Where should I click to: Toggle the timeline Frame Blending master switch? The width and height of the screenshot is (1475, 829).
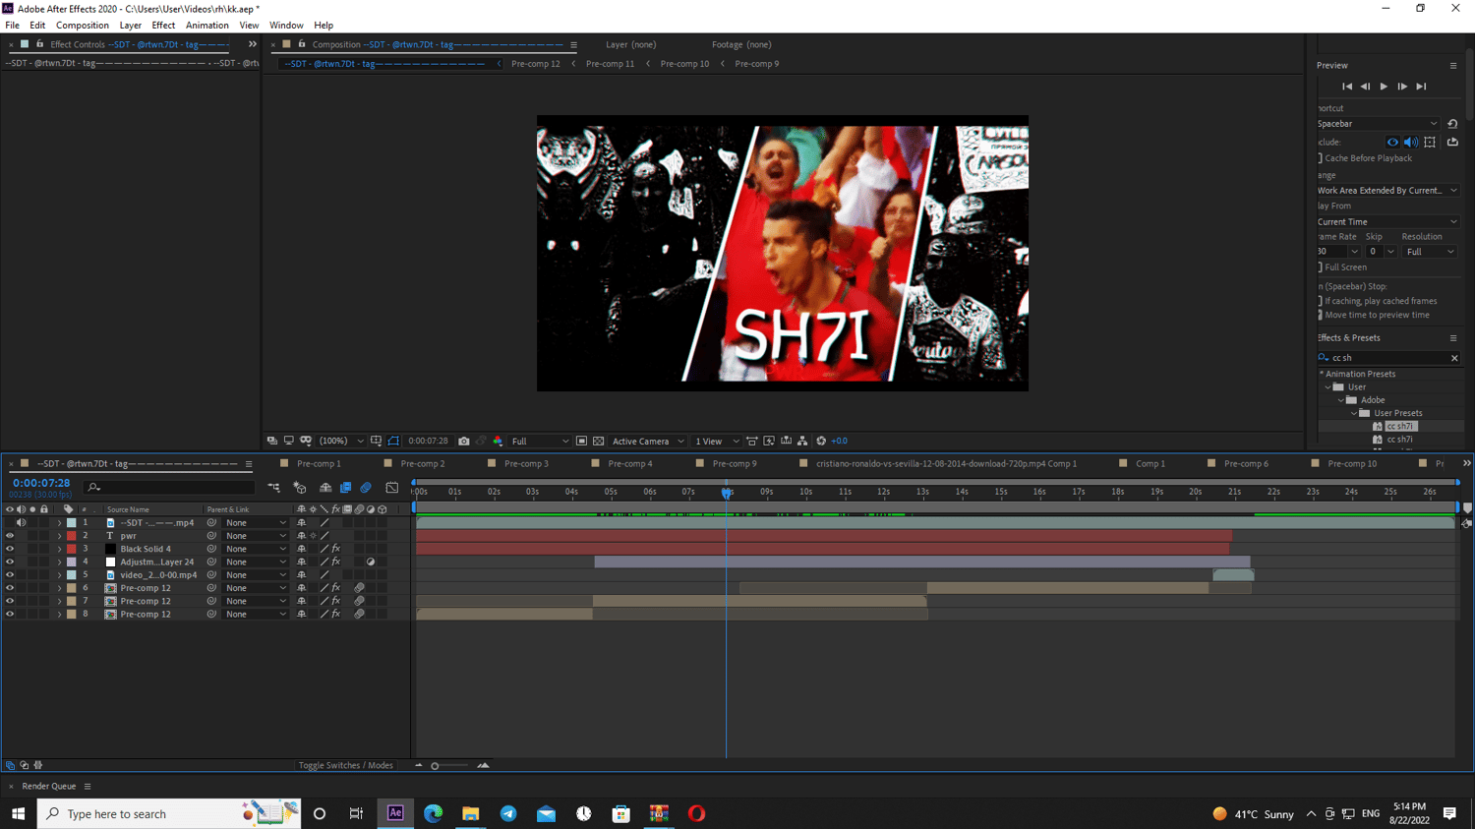point(345,488)
